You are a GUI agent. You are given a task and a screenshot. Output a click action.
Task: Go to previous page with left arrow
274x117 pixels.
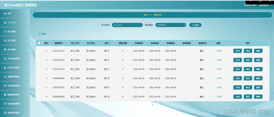tap(148, 105)
